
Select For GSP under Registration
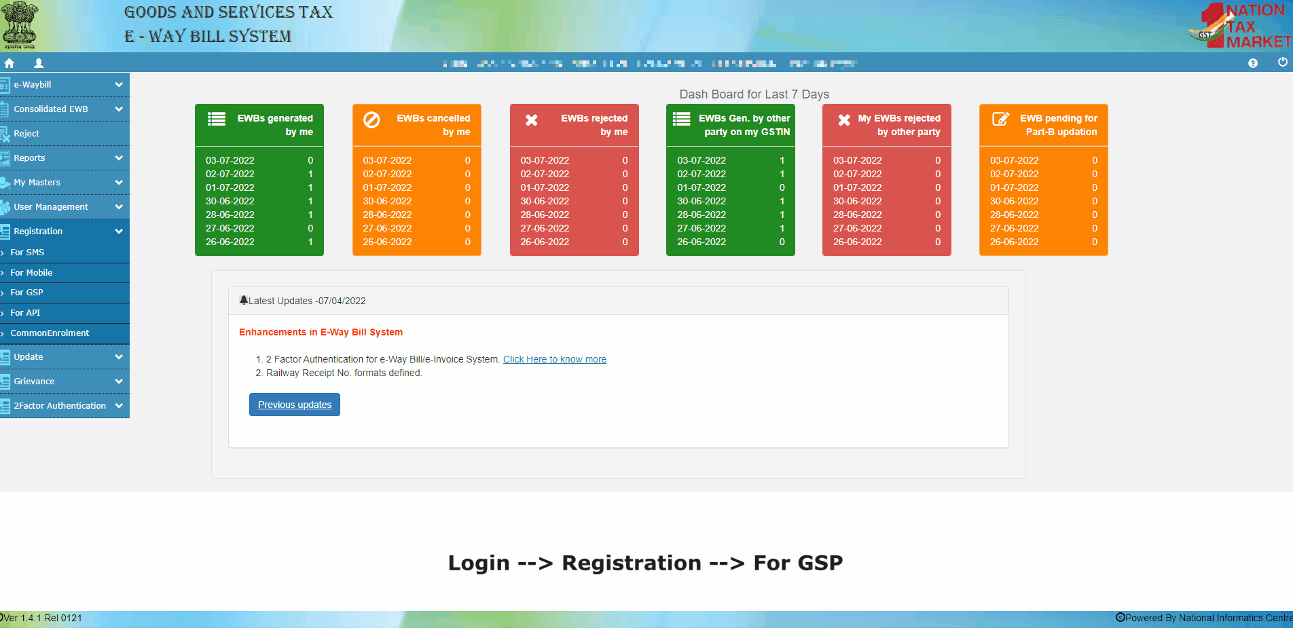point(65,293)
